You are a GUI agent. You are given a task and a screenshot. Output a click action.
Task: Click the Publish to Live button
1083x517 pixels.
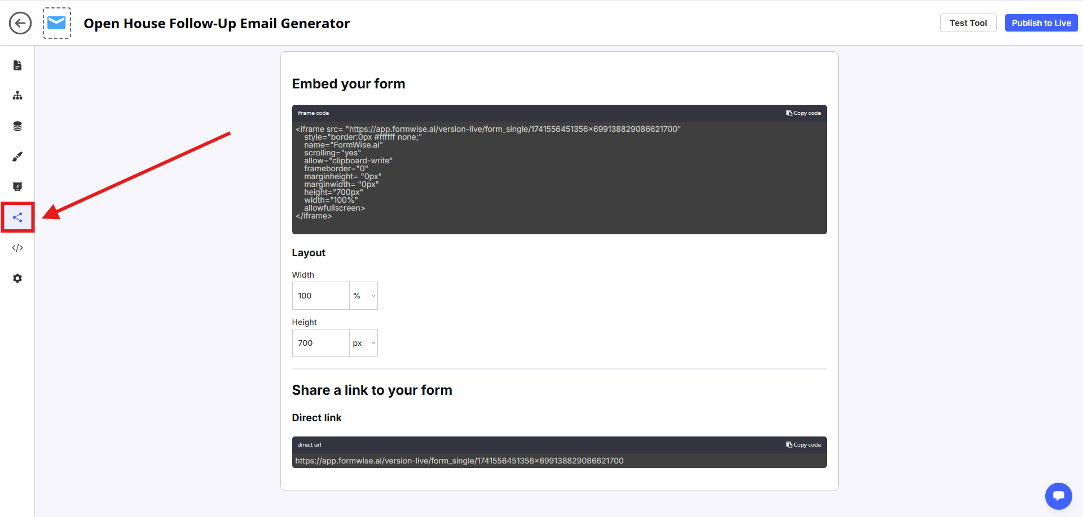(1041, 23)
